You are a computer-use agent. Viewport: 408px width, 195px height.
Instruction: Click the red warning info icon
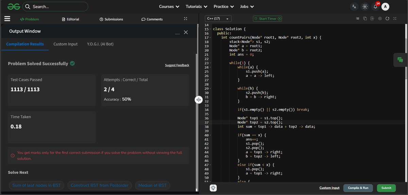tap(13, 155)
